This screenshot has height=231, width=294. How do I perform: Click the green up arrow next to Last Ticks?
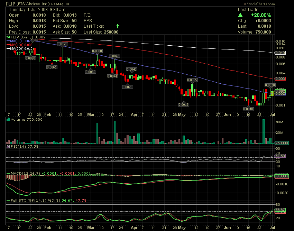point(118,26)
